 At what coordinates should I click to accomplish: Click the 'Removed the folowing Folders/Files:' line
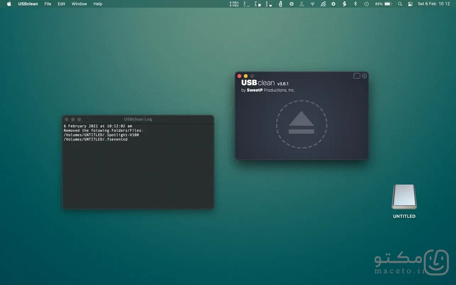[104, 130]
